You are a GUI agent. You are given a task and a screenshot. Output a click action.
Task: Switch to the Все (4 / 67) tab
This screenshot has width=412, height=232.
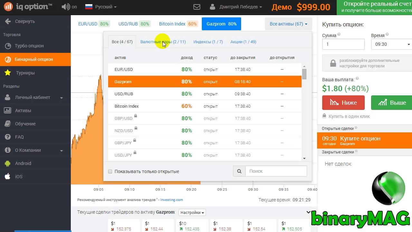(122, 42)
